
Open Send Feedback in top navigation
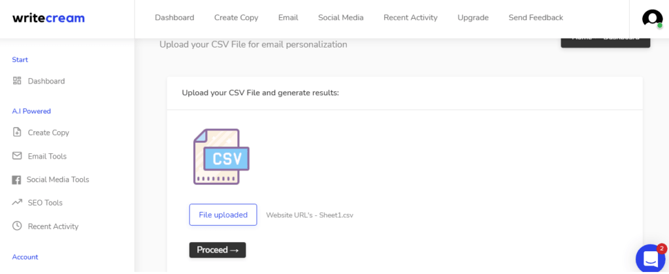click(536, 18)
